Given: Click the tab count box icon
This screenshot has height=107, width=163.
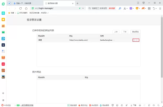Looking at the screenshot, I should (x=138, y=3).
